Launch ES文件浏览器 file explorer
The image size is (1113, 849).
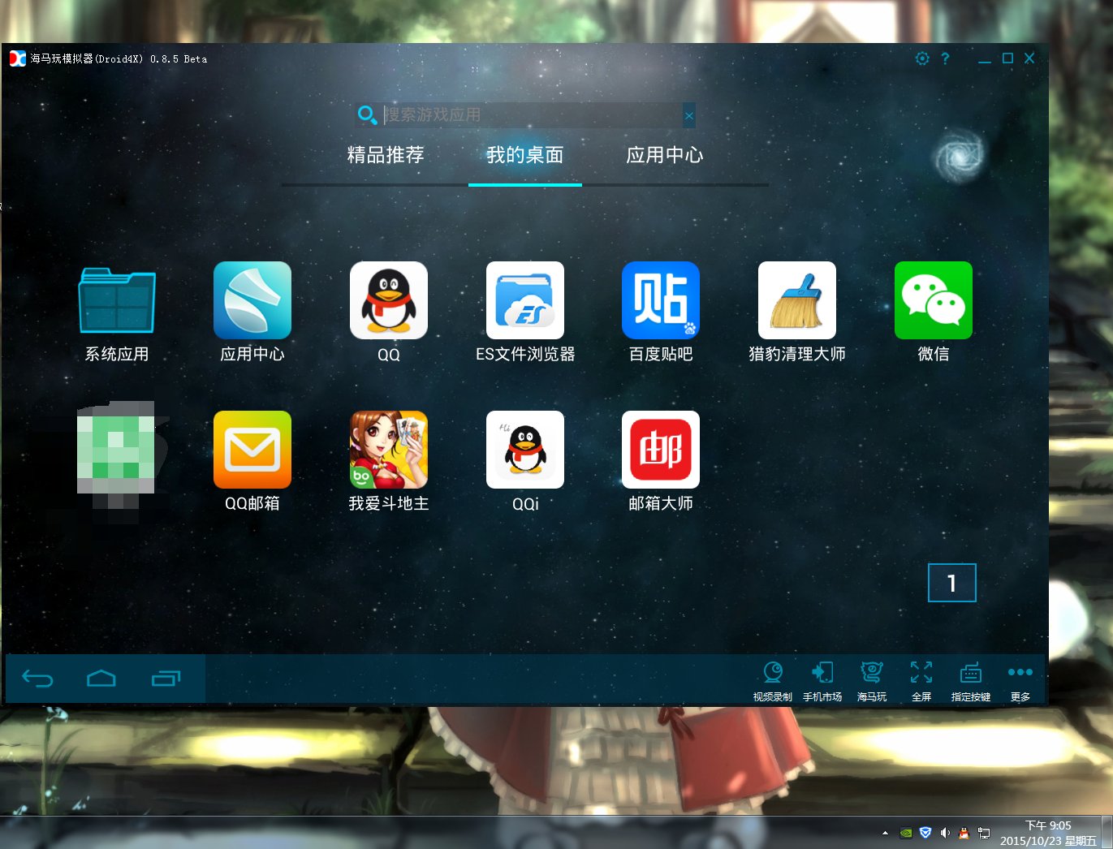tap(525, 300)
